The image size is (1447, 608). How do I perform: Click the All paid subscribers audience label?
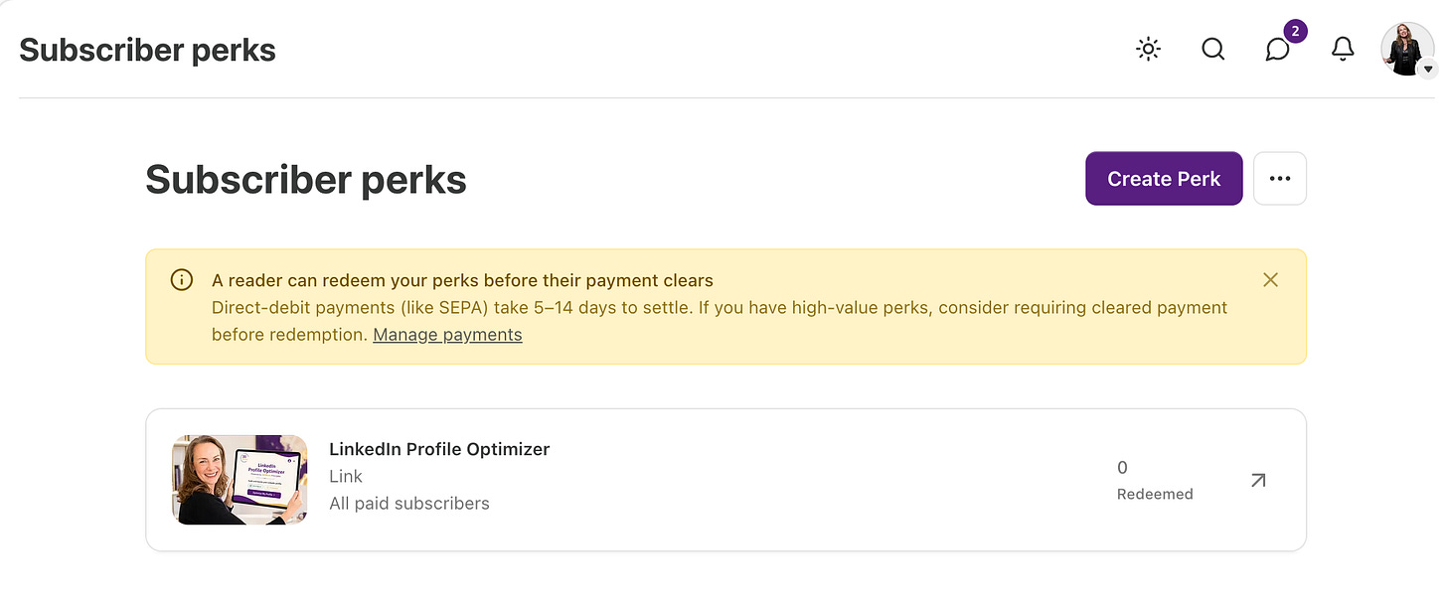(409, 504)
